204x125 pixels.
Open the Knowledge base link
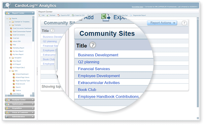[x=137, y=7]
